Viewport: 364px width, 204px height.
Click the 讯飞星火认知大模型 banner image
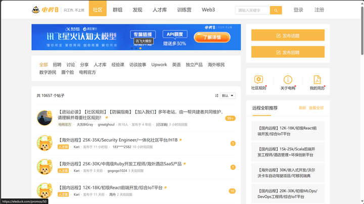(x=136, y=37)
